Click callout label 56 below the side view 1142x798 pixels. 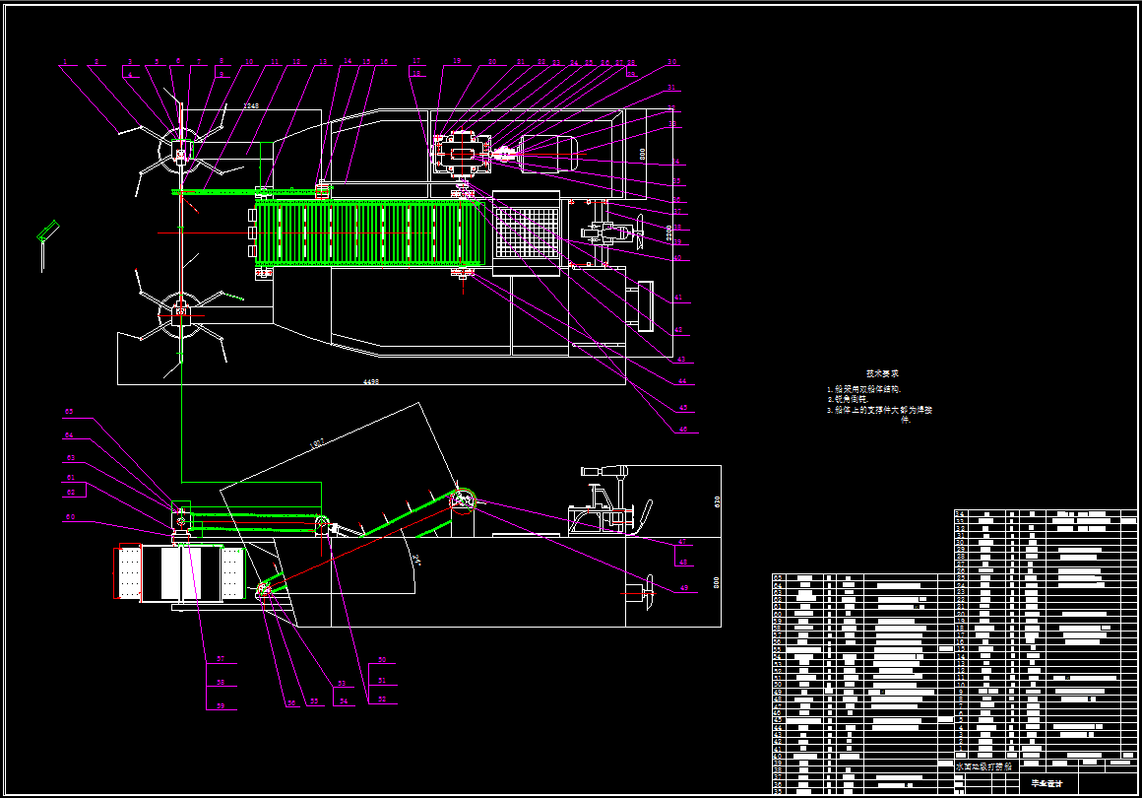[291, 703]
